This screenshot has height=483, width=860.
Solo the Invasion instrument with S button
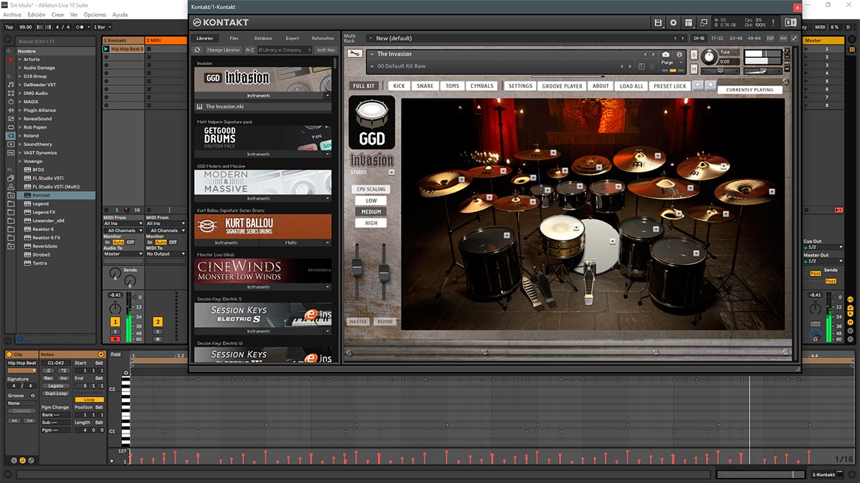(x=694, y=54)
